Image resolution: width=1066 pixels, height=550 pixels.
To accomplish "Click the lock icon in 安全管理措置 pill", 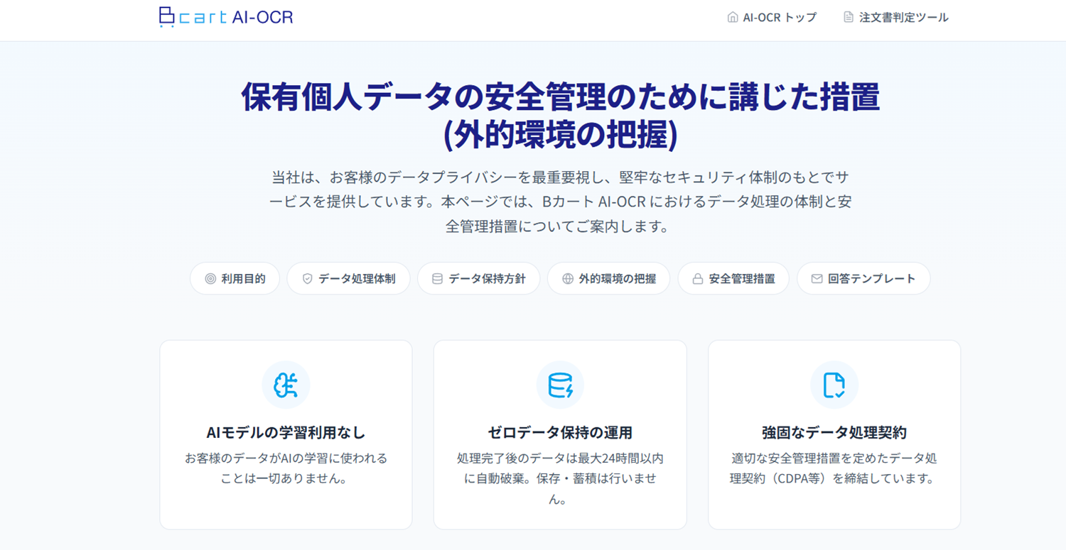I will pyautogui.click(x=698, y=279).
